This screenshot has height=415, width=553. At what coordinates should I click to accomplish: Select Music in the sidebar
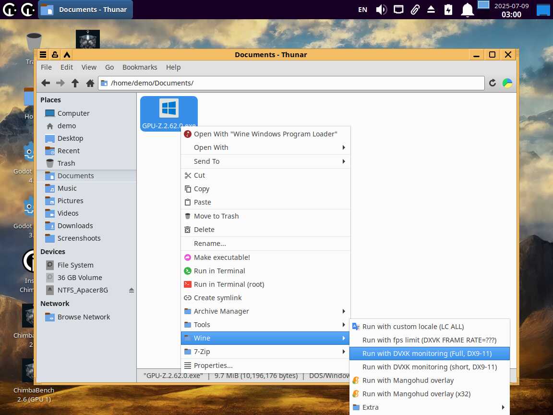[86, 188]
